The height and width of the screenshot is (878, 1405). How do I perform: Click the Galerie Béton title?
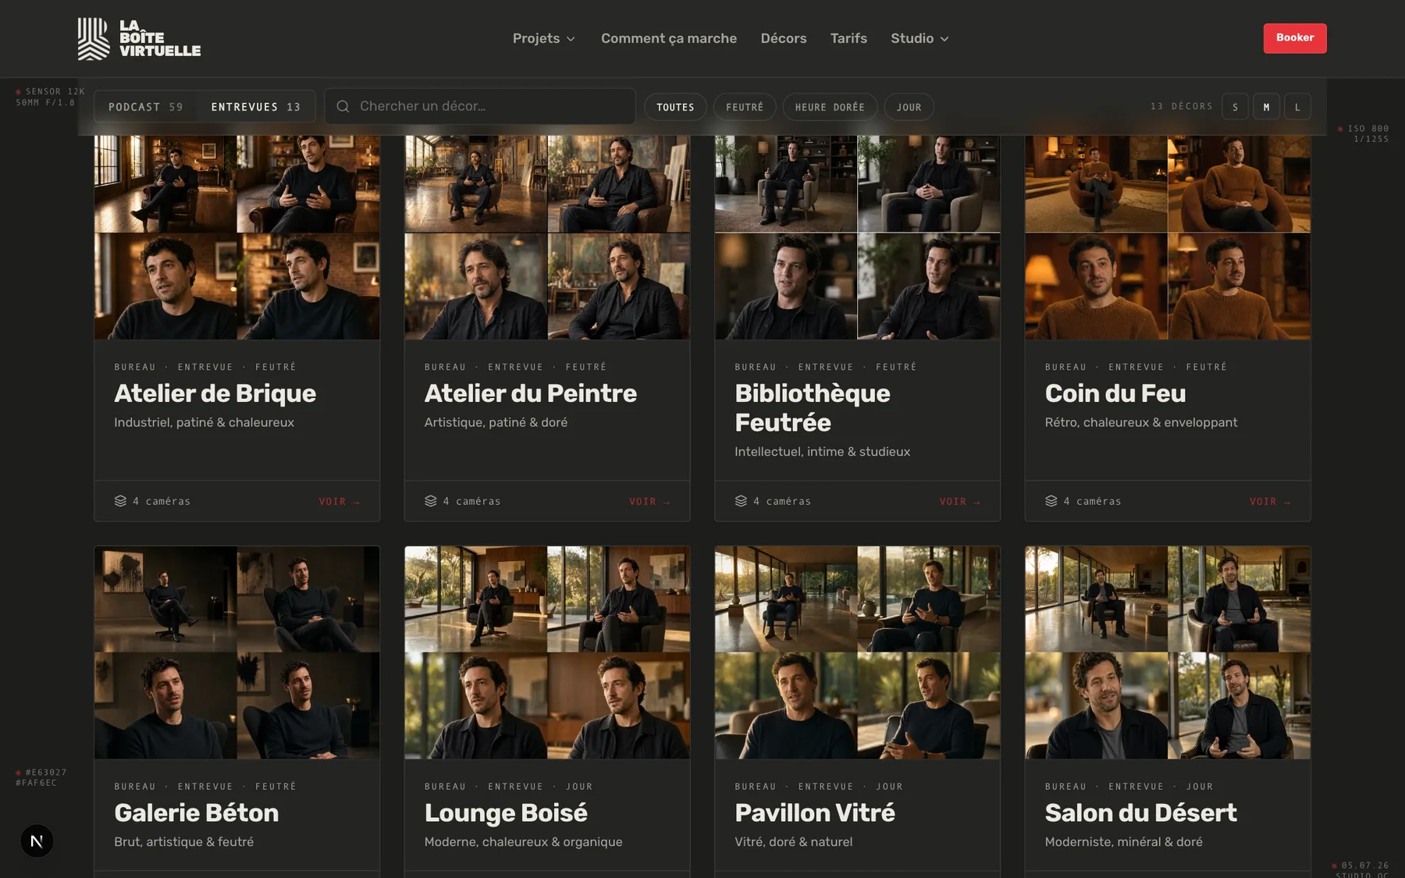197,813
